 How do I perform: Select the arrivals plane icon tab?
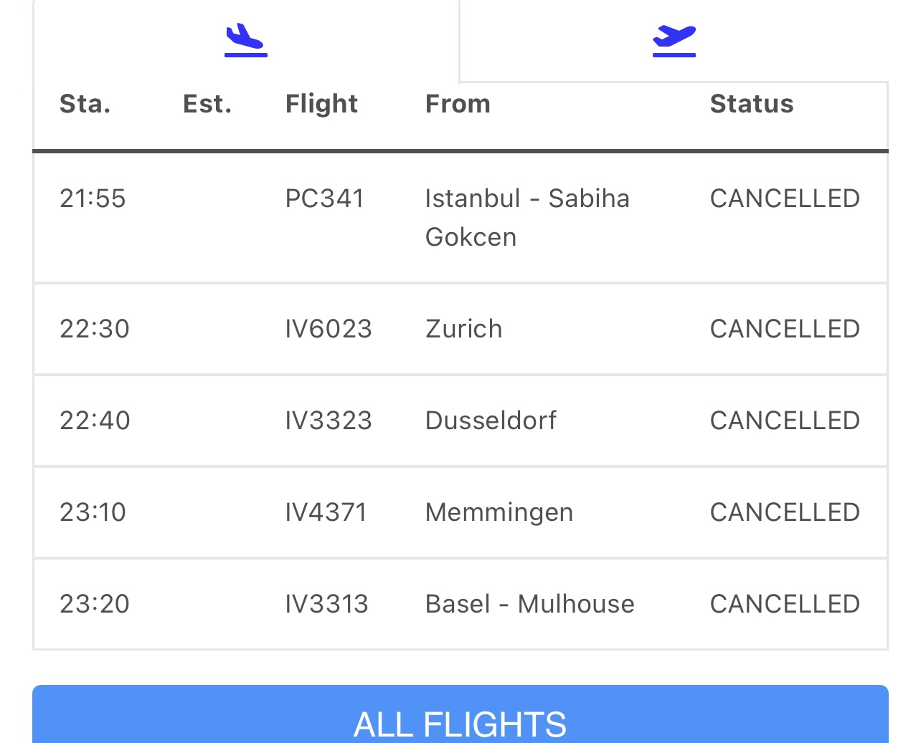pyautogui.click(x=246, y=39)
